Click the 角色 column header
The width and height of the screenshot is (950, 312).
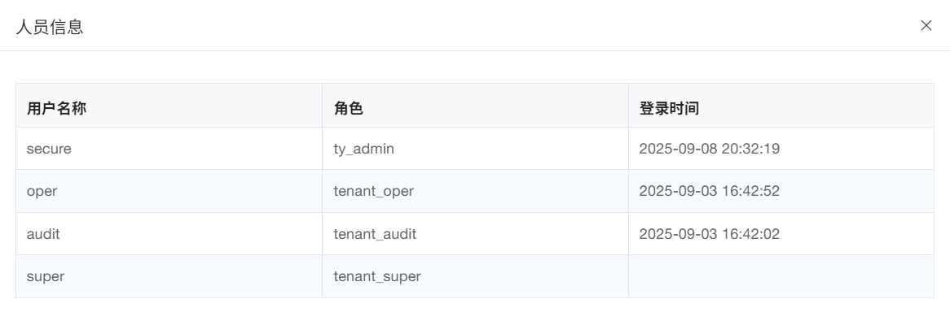click(x=476, y=105)
